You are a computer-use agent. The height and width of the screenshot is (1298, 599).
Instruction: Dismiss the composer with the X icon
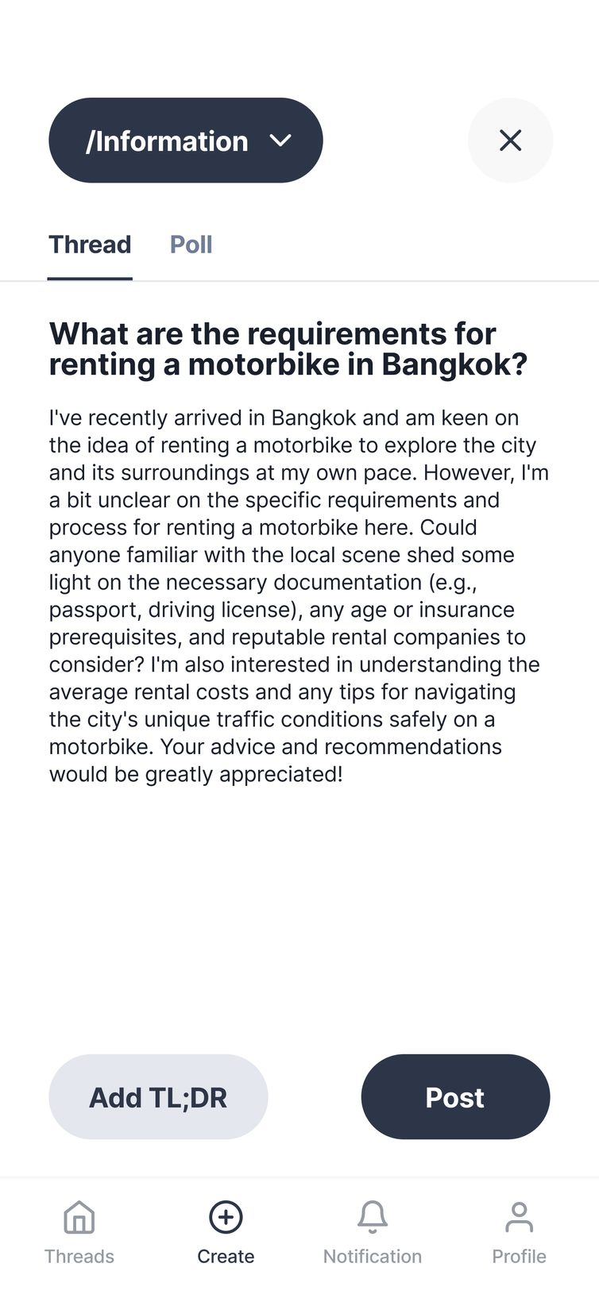point(510,141)
